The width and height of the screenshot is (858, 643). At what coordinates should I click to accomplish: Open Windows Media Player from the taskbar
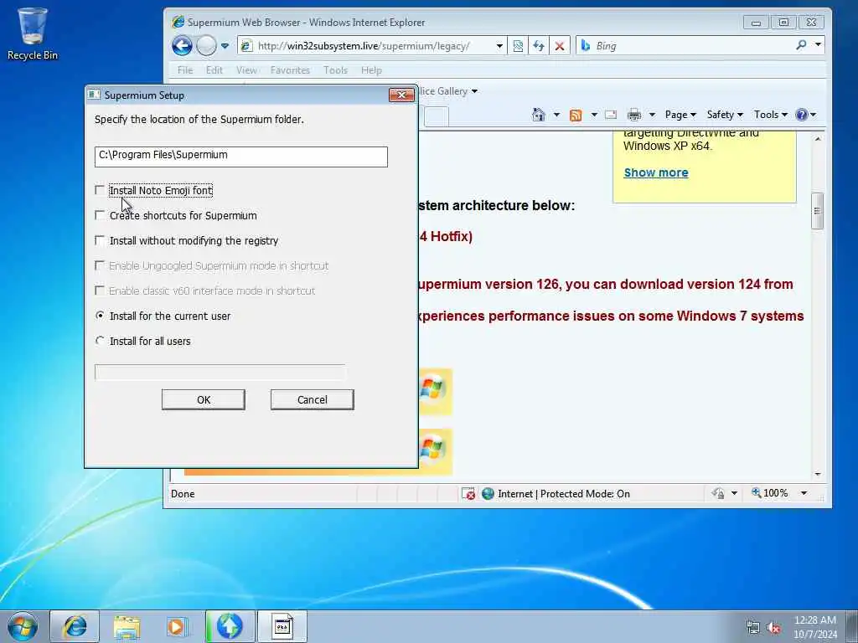(177, 626)
